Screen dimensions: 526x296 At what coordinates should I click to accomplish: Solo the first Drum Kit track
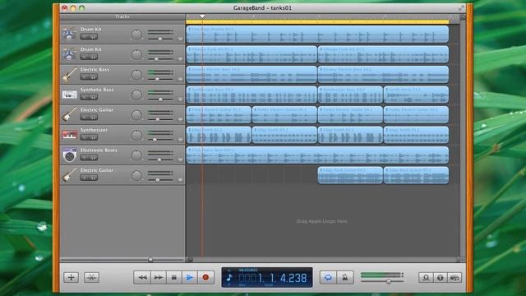[94, 36]
